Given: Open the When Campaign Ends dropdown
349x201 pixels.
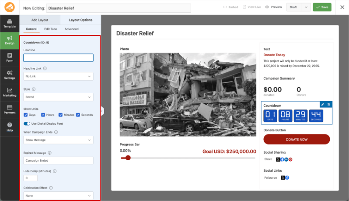Looking at the screenshot, I should pos(58,140).
